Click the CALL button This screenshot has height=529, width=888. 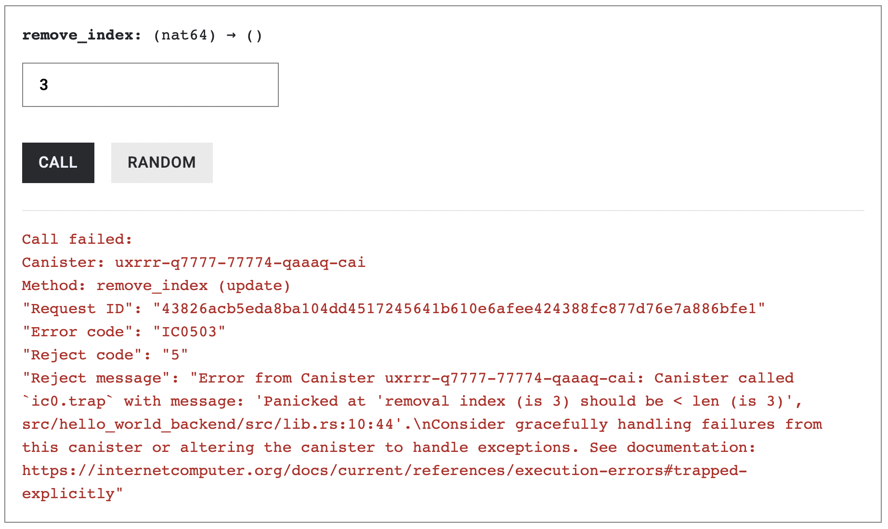click(58, 162)
